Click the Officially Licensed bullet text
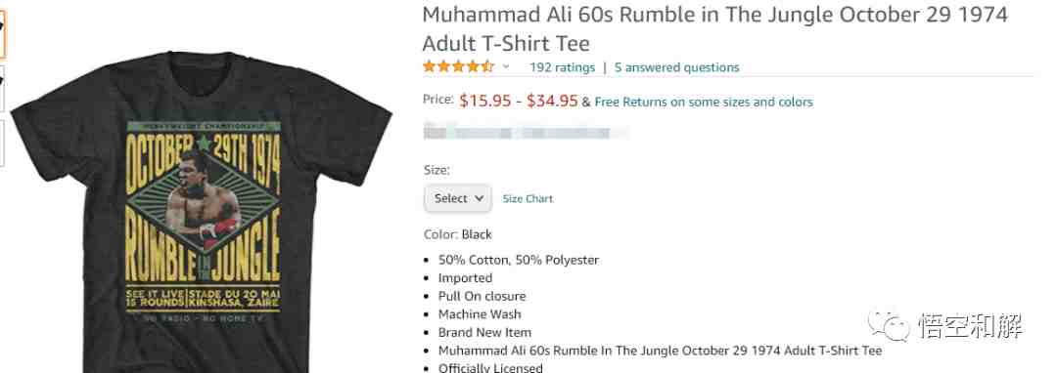Screen dimensions: 1057x373 click(490, 367)
